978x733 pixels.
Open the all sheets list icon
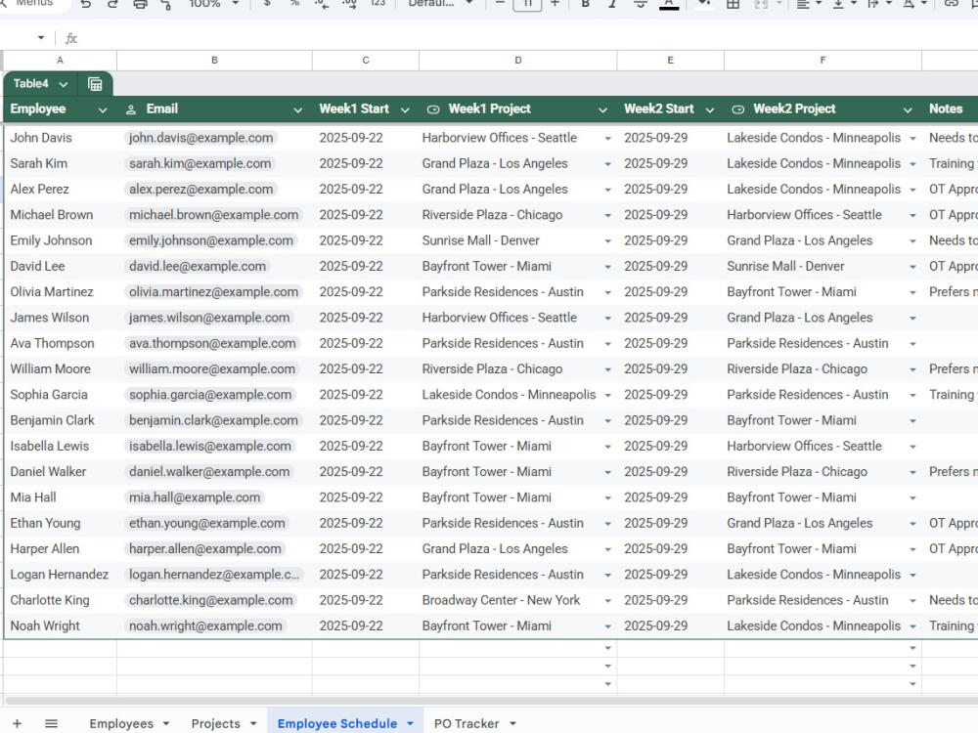51,723
